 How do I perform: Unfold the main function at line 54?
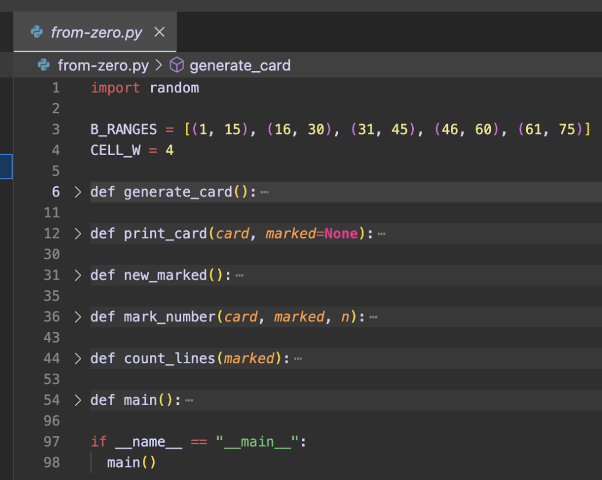[78, 401]
